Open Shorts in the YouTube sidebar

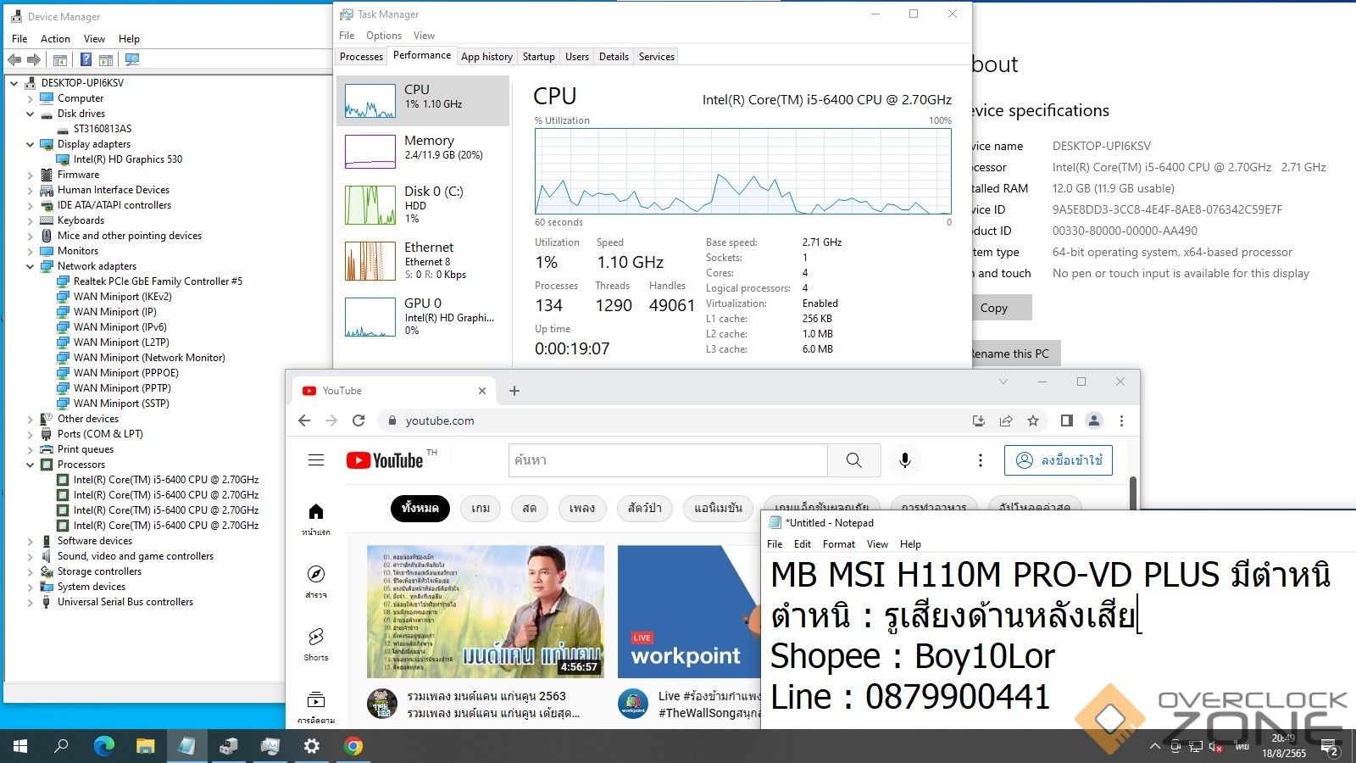tap(316, 643)
